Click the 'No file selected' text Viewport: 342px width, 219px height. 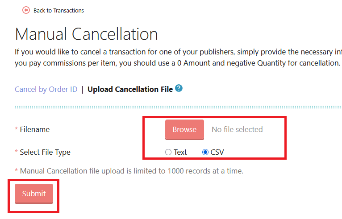[x=237, y=129]
